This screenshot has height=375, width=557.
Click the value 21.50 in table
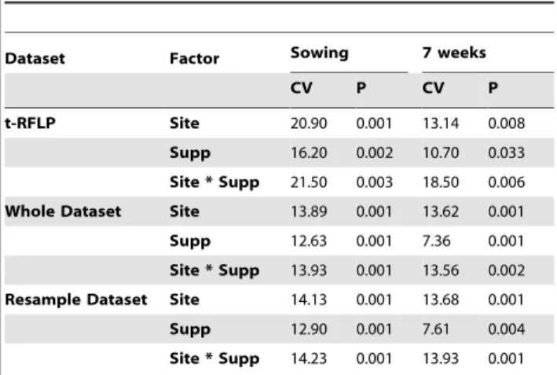309,182
